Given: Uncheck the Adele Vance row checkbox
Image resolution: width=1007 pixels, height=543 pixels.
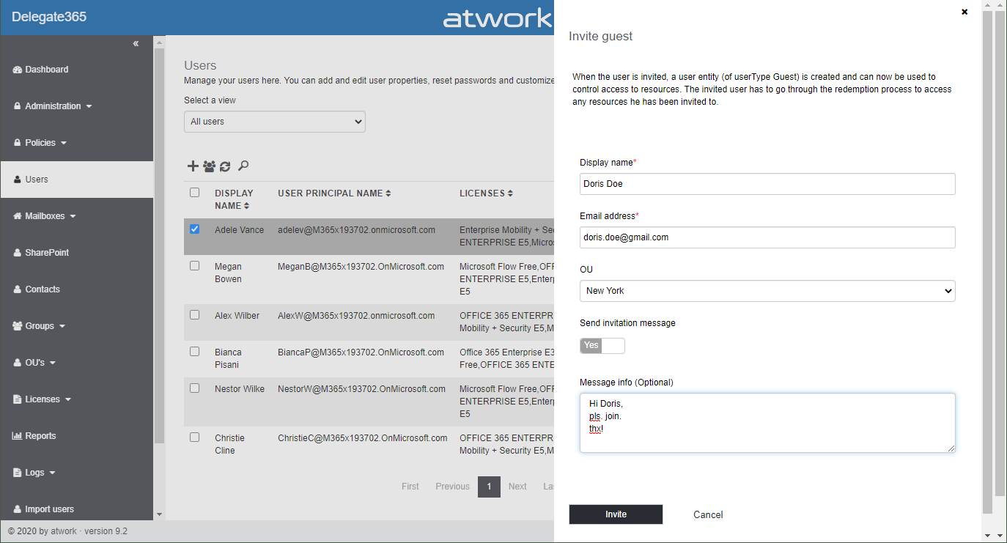Looking at the screenshot, I should [x=194, y=229].
